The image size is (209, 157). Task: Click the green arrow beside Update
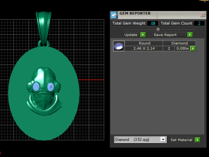tap(143, 35)
